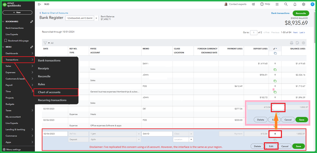Open register table settings gear
This screenshot has width=317, height=153.
[303, 43]
